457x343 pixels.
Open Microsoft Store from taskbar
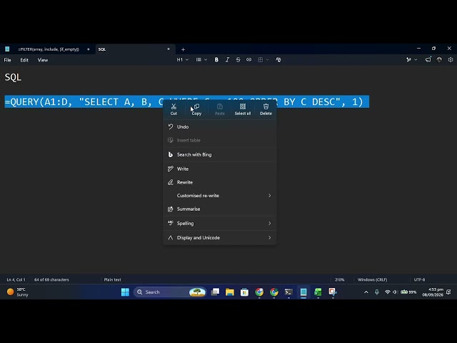click(244, 292)
